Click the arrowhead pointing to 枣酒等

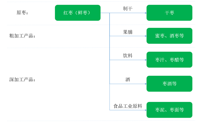(x=146, y=84)
